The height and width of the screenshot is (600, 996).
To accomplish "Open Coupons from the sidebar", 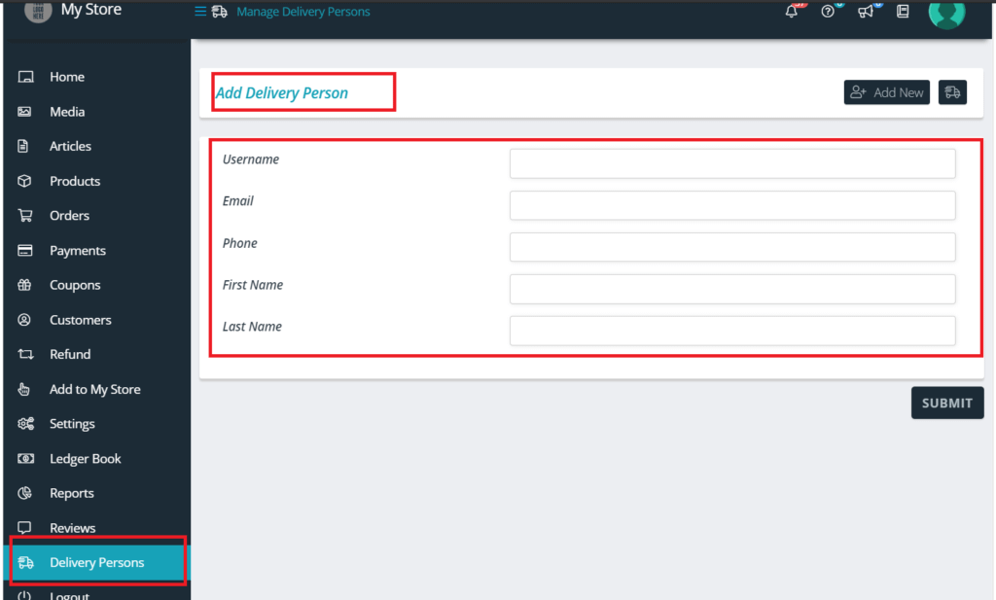I will 75,285.
